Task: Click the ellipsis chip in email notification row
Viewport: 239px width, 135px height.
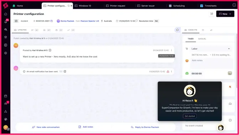Action: coord(61,71)
